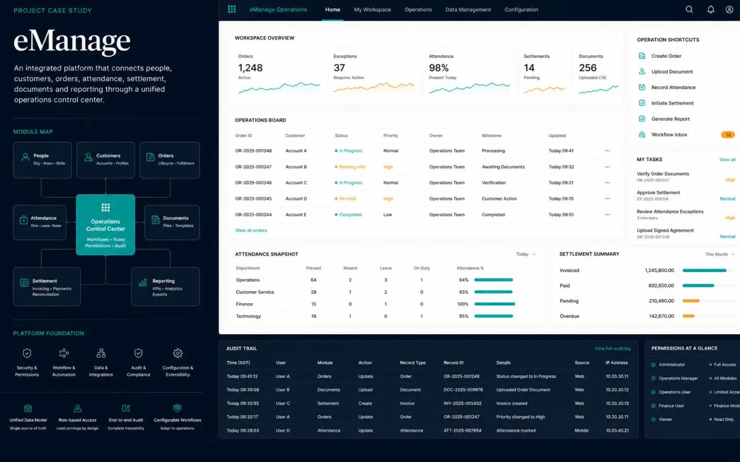Viewport: 740px width, 462px height.
Task: Click the Operations Control Center grid icon
Action: 105,207
